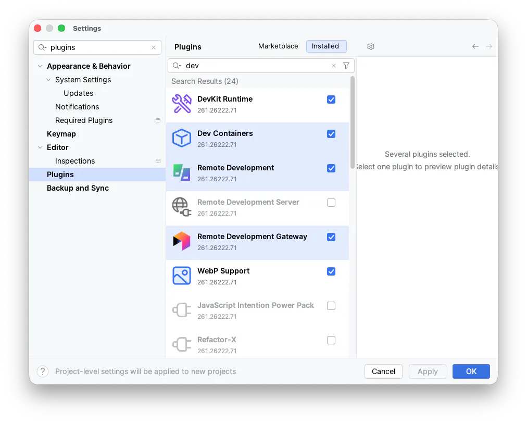Image resolution: width=527 pixels, height=423 pixels.
Task: Click the Remote Development Server globe icon
Action: [x=182, y=207]
